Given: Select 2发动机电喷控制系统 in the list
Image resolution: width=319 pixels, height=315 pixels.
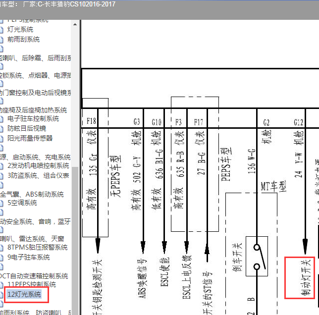Looking at the screenshot, I should point(38,165).
